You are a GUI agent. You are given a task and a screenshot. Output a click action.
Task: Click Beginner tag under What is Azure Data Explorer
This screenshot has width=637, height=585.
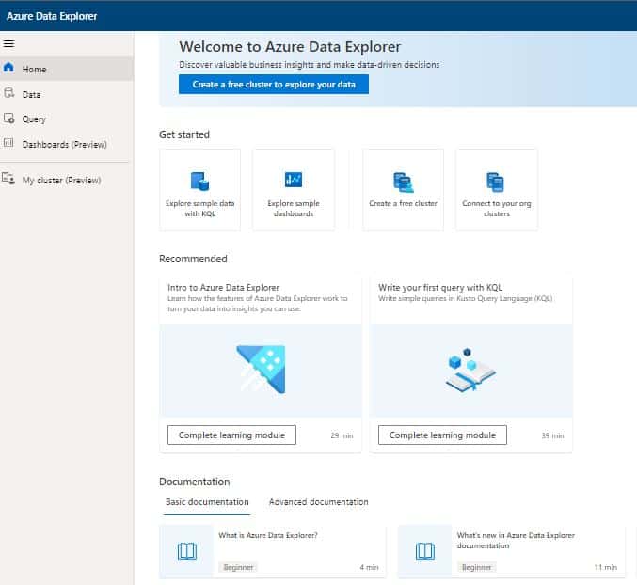point(238,567)
